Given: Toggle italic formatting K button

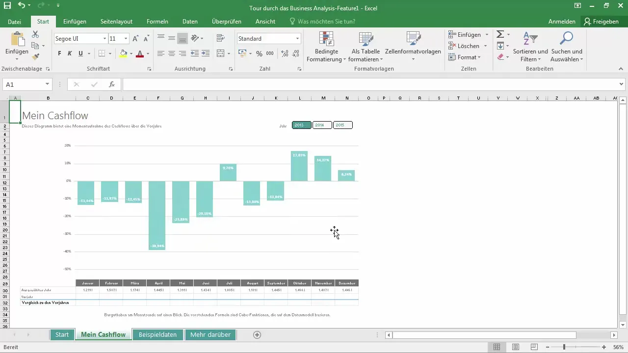Looking at the screenshot, I should point(70,53).
